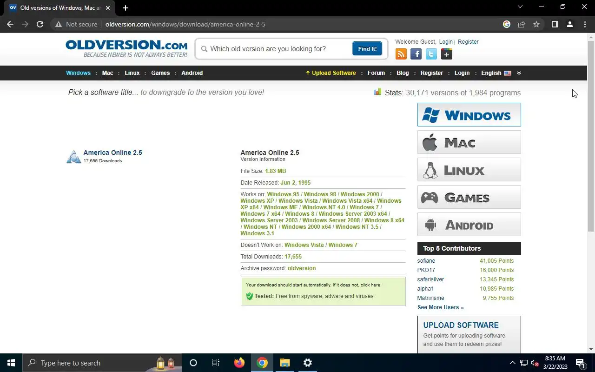This screenshot has height=372, width=595.
Task: Click Cortana circle icon
Action: [x=193, y=363]
